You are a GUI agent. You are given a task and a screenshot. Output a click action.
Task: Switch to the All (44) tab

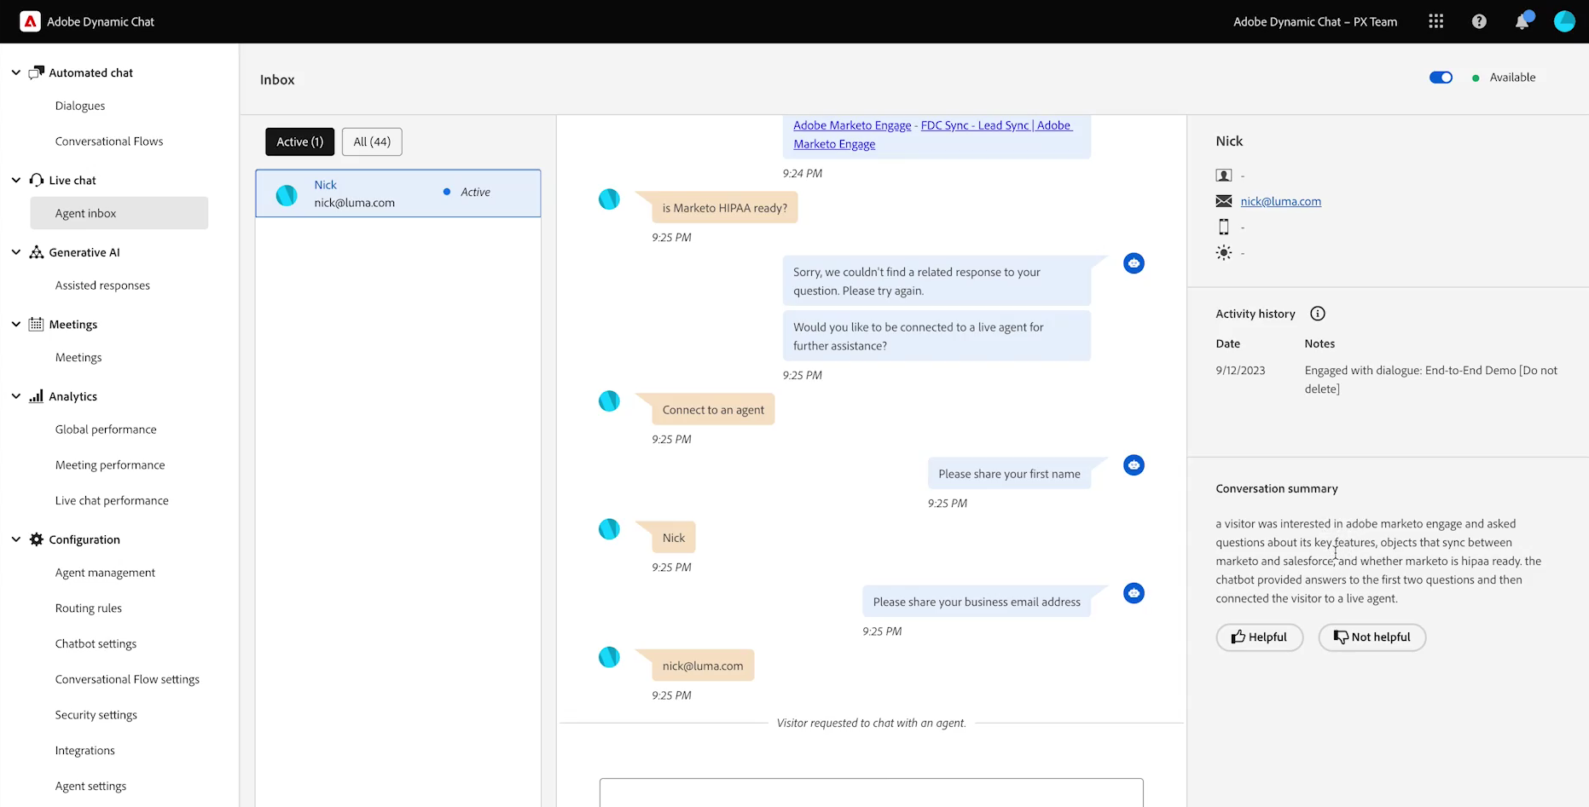[372, 141]
